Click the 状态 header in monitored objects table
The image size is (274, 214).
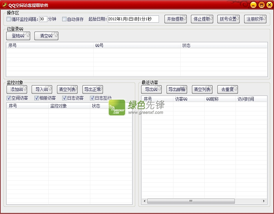click(x=111, y=106)
